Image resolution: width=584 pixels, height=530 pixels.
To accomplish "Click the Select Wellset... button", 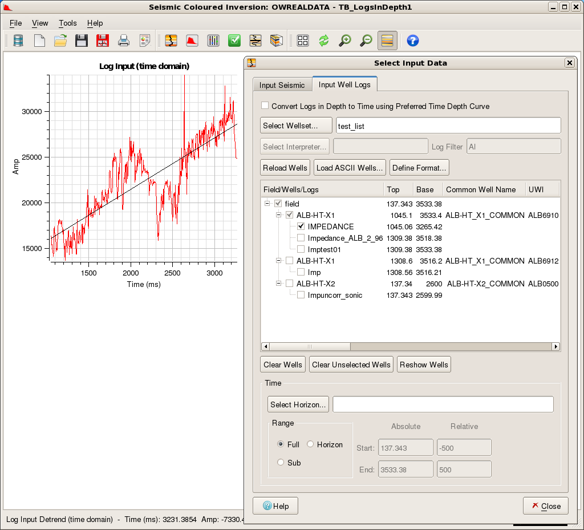I will (x=296, y=126).
